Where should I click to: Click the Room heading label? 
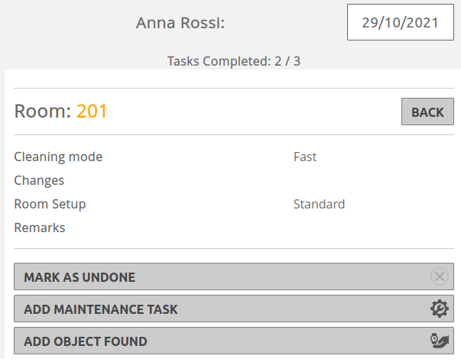coord(43,112)
